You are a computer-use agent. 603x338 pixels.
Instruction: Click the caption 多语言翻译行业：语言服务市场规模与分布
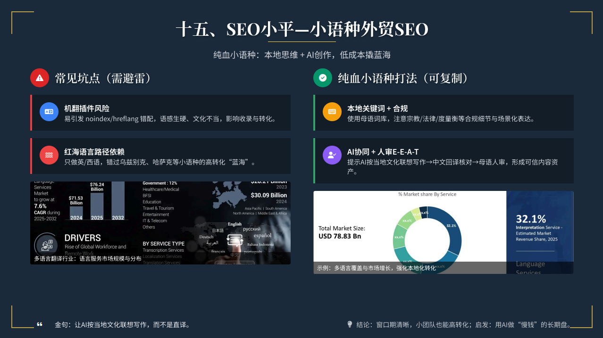pos(88,259)
